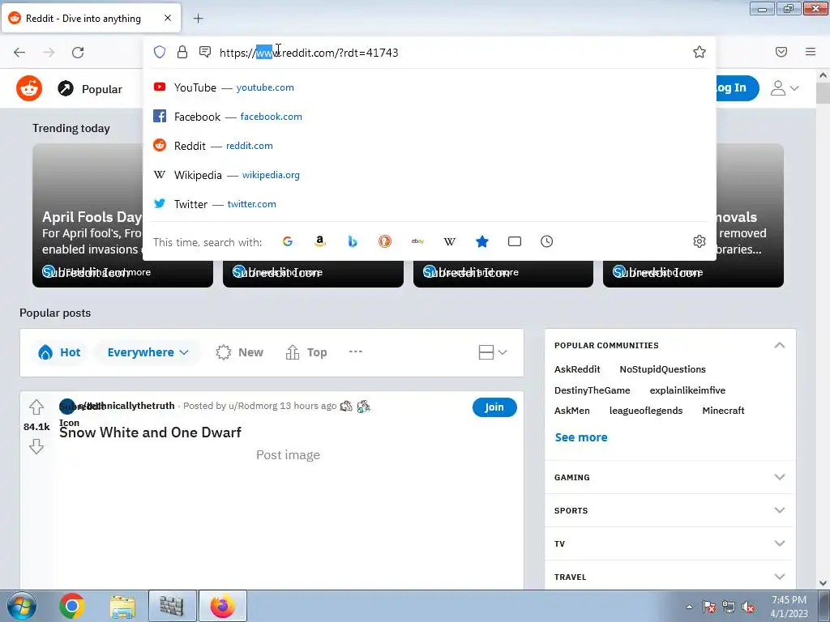Launch Chrome from the taskbar
Viewport: 830px width, 622px height.
click(x=72, y=606)
